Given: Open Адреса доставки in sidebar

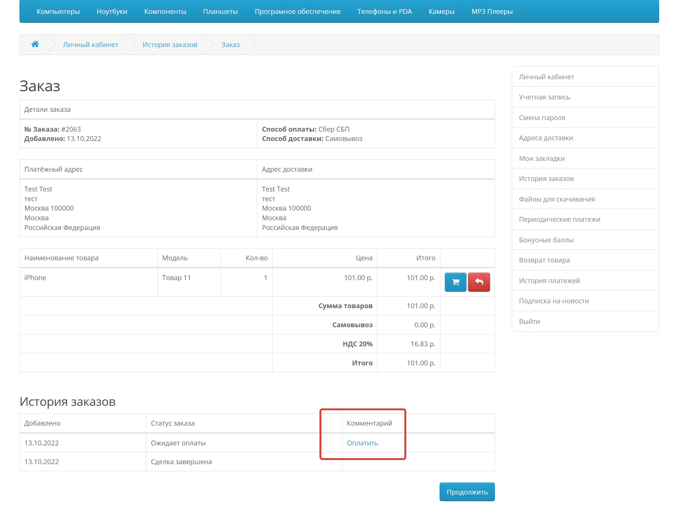Looking at the screenshot, I should click(585, 138).
